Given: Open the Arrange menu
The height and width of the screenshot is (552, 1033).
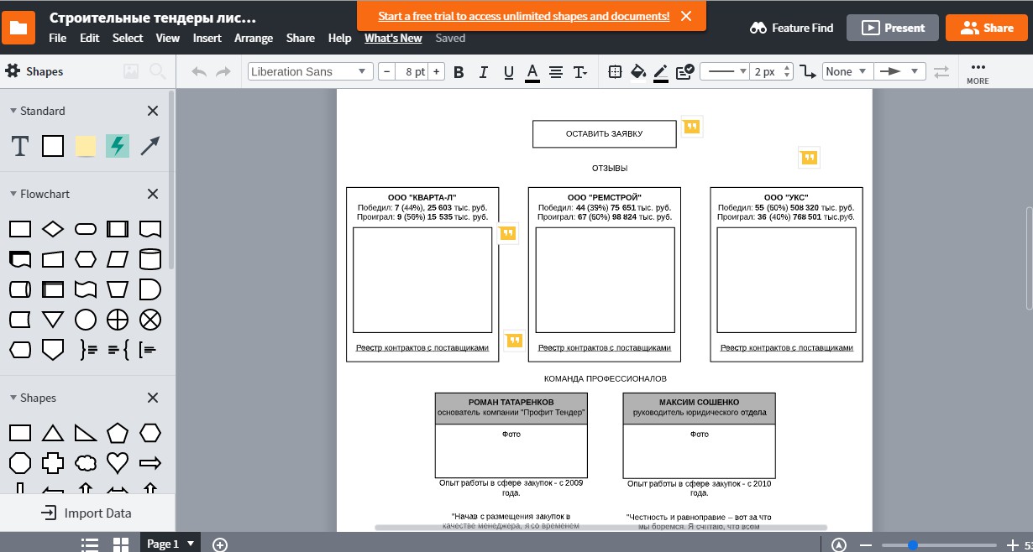Looking at the screenshot, I should pyautogui.click(x=254, y=38).
